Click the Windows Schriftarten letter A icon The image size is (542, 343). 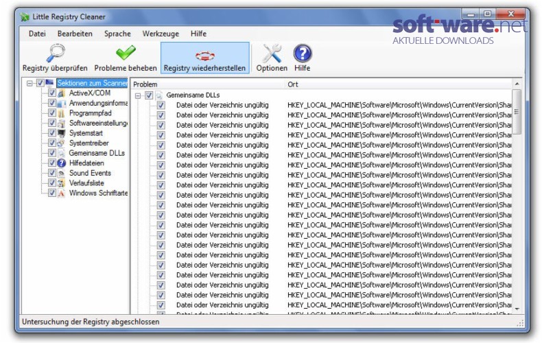pyautogui.click(x=62, y=193)
